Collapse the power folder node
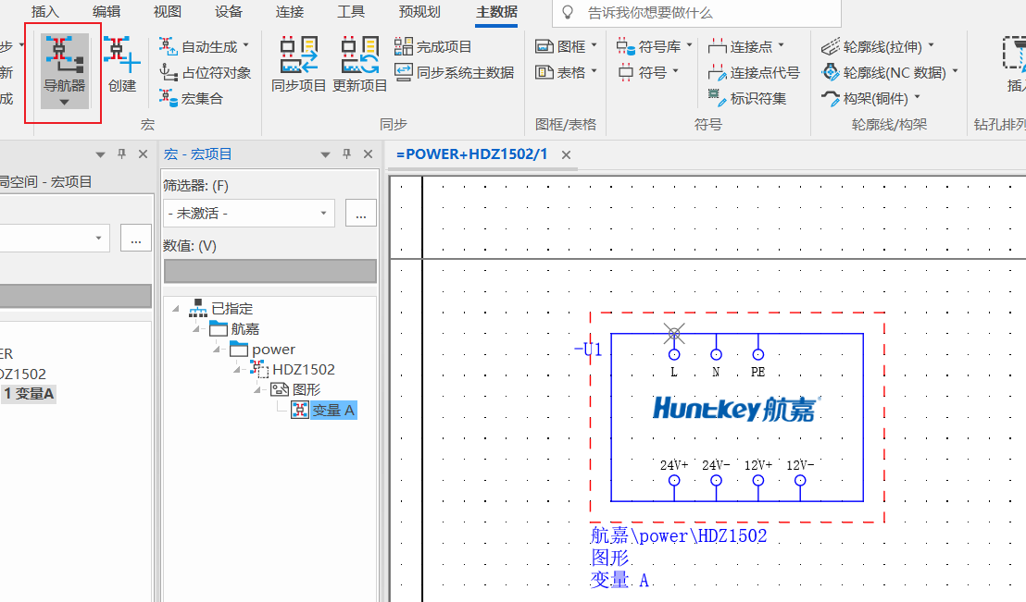The height and width of the screenshot is (602, 1026). point(217,349)
